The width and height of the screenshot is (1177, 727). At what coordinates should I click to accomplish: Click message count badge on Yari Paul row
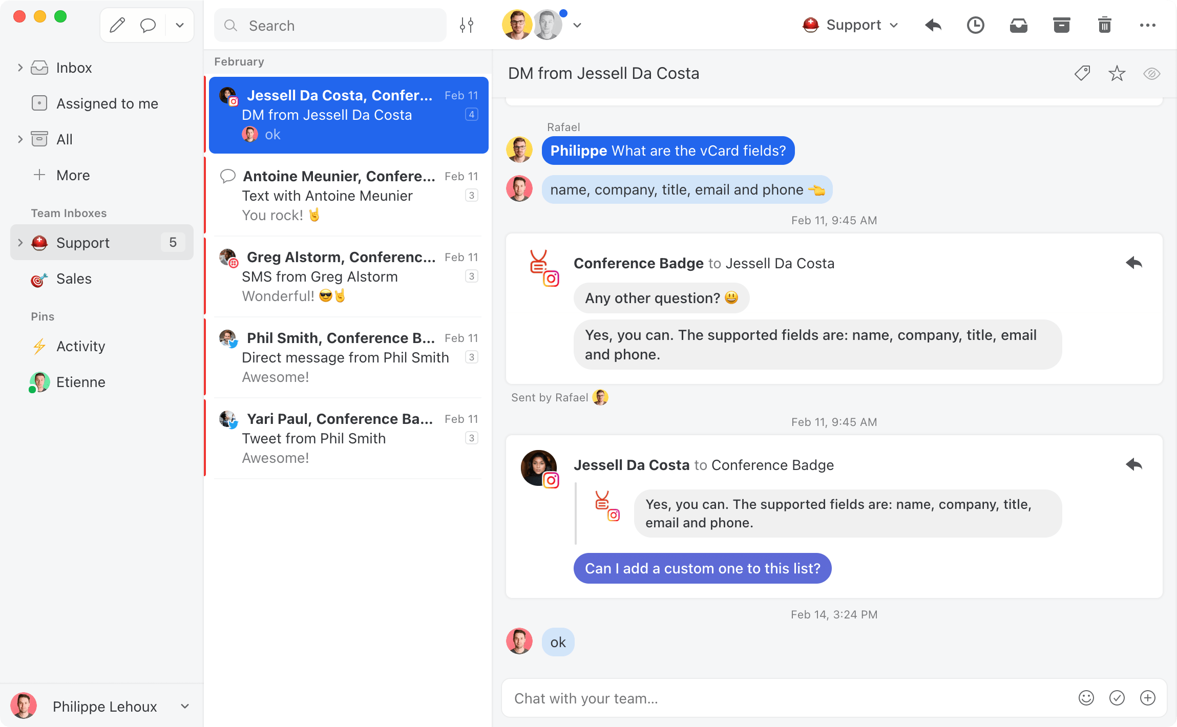coord(472,438)
